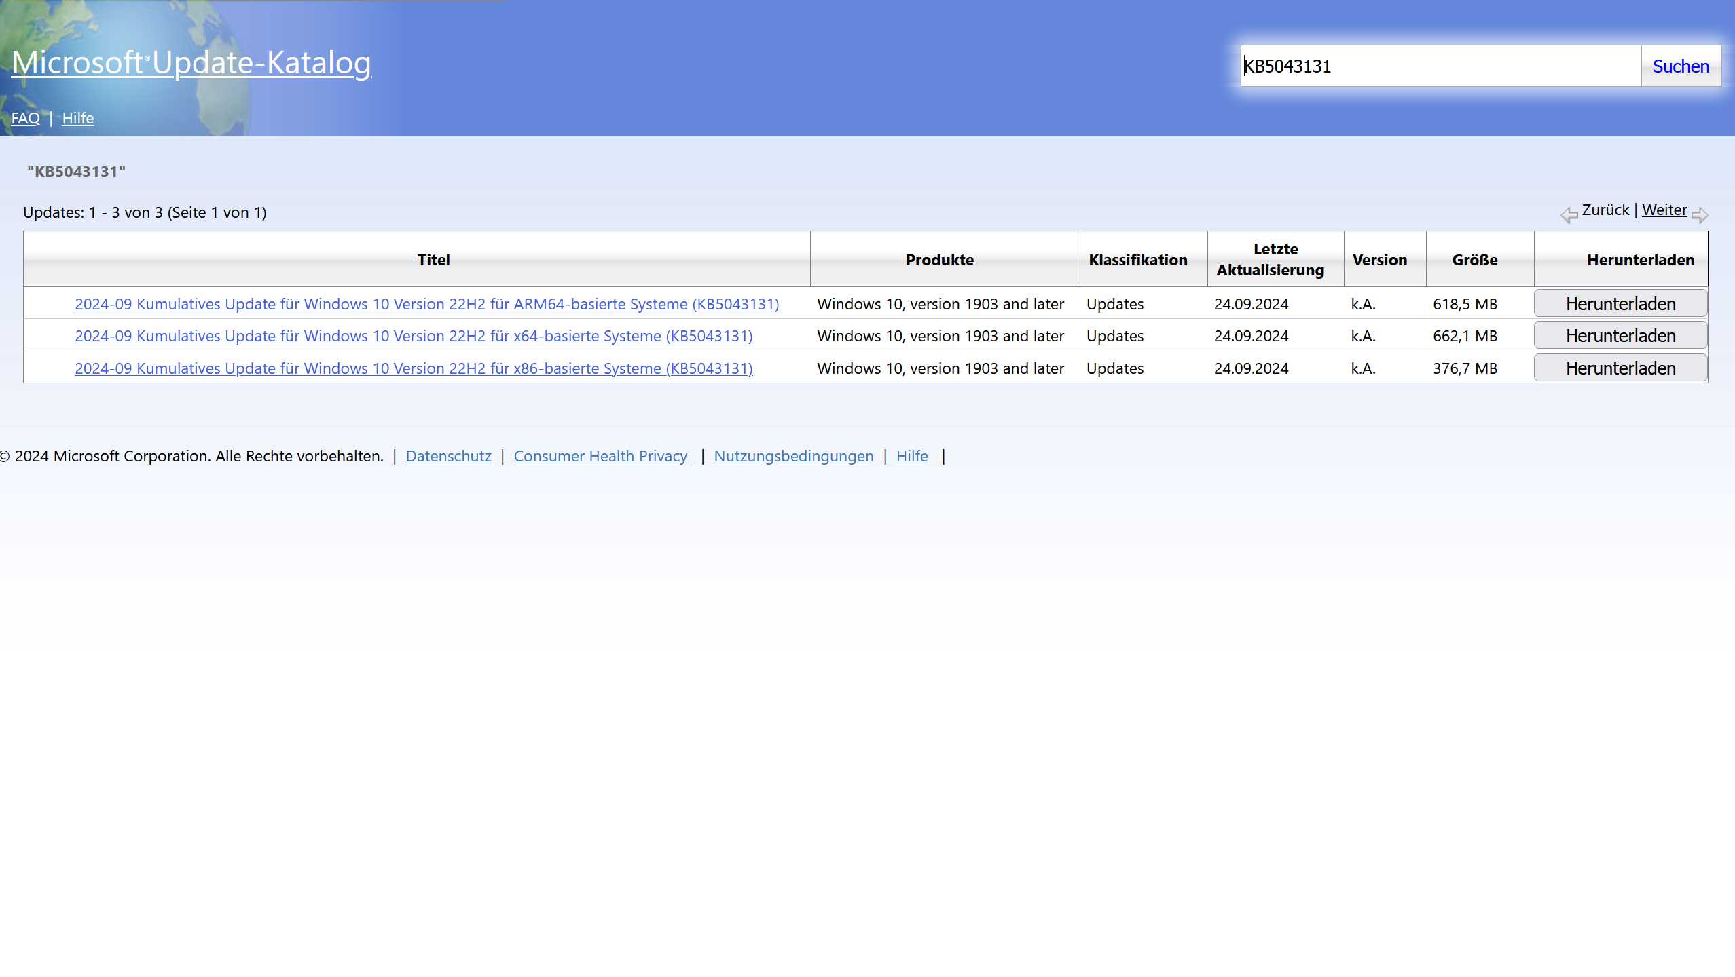
Task: Focus the KB5043131 search input field
Action: click(1440, 66)
